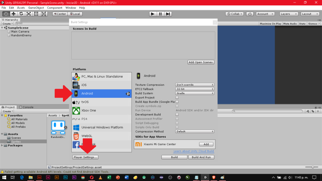This screenshot has width=322, height=181.
Task: Select the Xbox One platform
Action: [102, 110]
